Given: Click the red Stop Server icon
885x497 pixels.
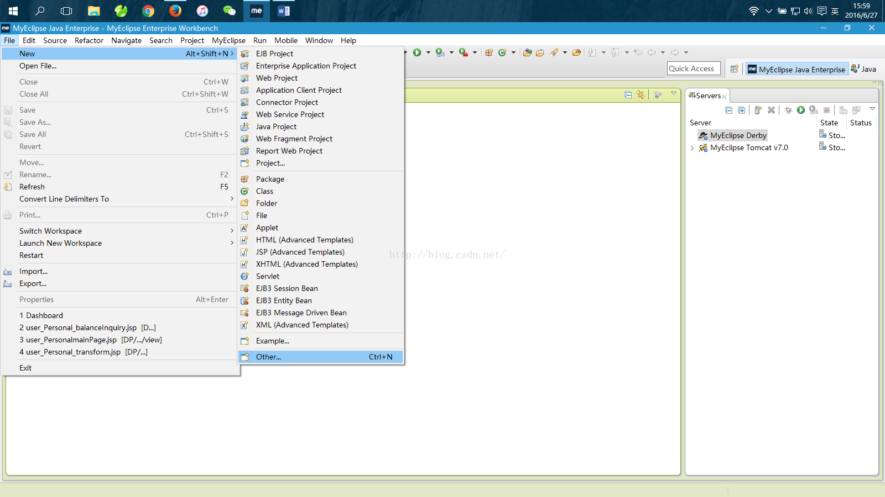Looking at the screenshot, I should (x=827, y=110).
